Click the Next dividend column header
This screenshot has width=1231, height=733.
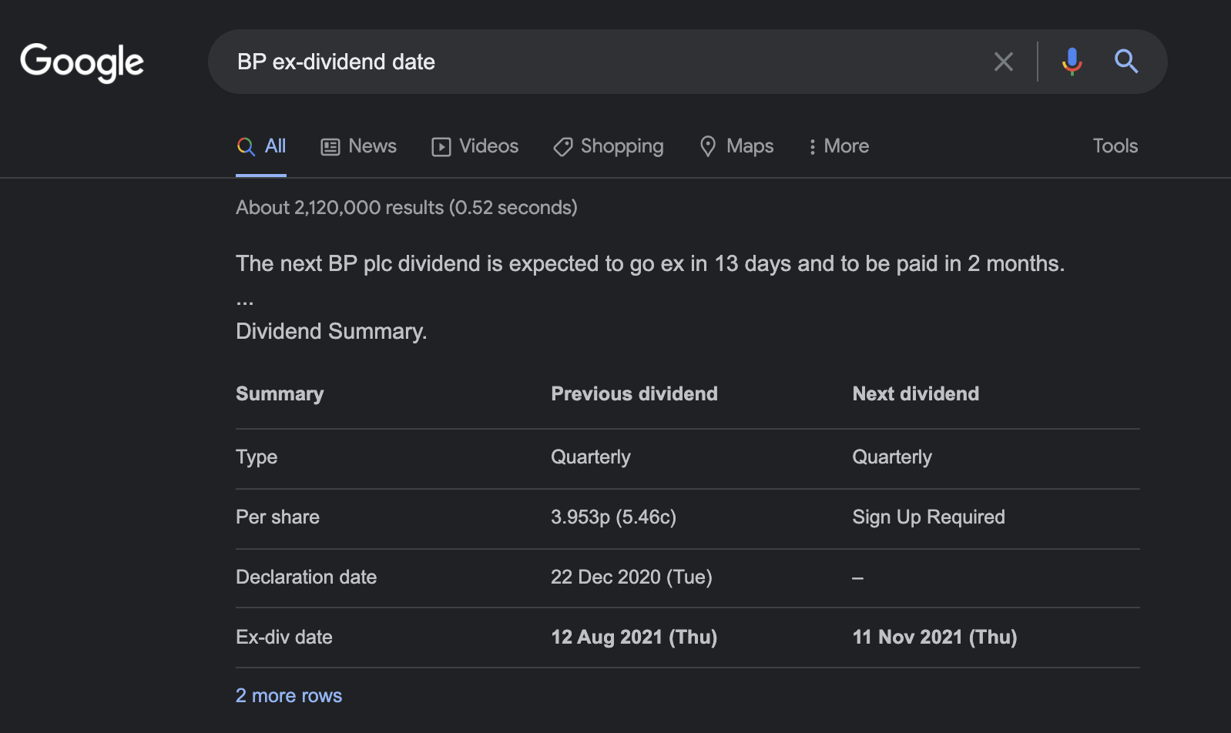[915, 394]
